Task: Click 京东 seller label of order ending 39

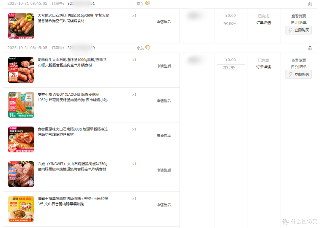Action: 140,48
